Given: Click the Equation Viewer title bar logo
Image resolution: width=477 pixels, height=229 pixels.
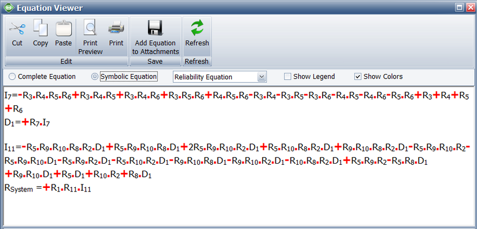Looking at the screenshot, I should pos(9,8).
